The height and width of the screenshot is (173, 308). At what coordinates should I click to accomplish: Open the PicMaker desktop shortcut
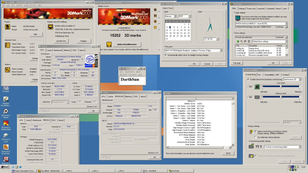coord(5,89)
